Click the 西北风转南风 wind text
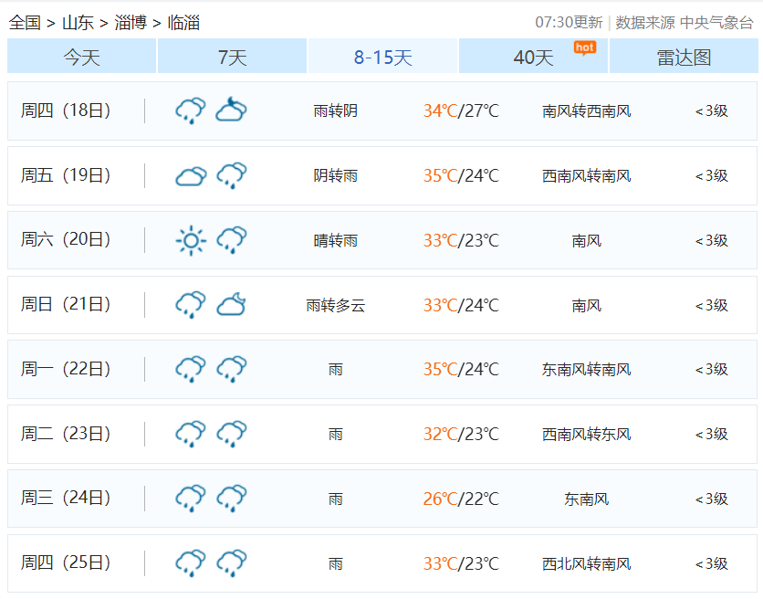The height and width of the screenshot is (599, 763). pos(586,564)
